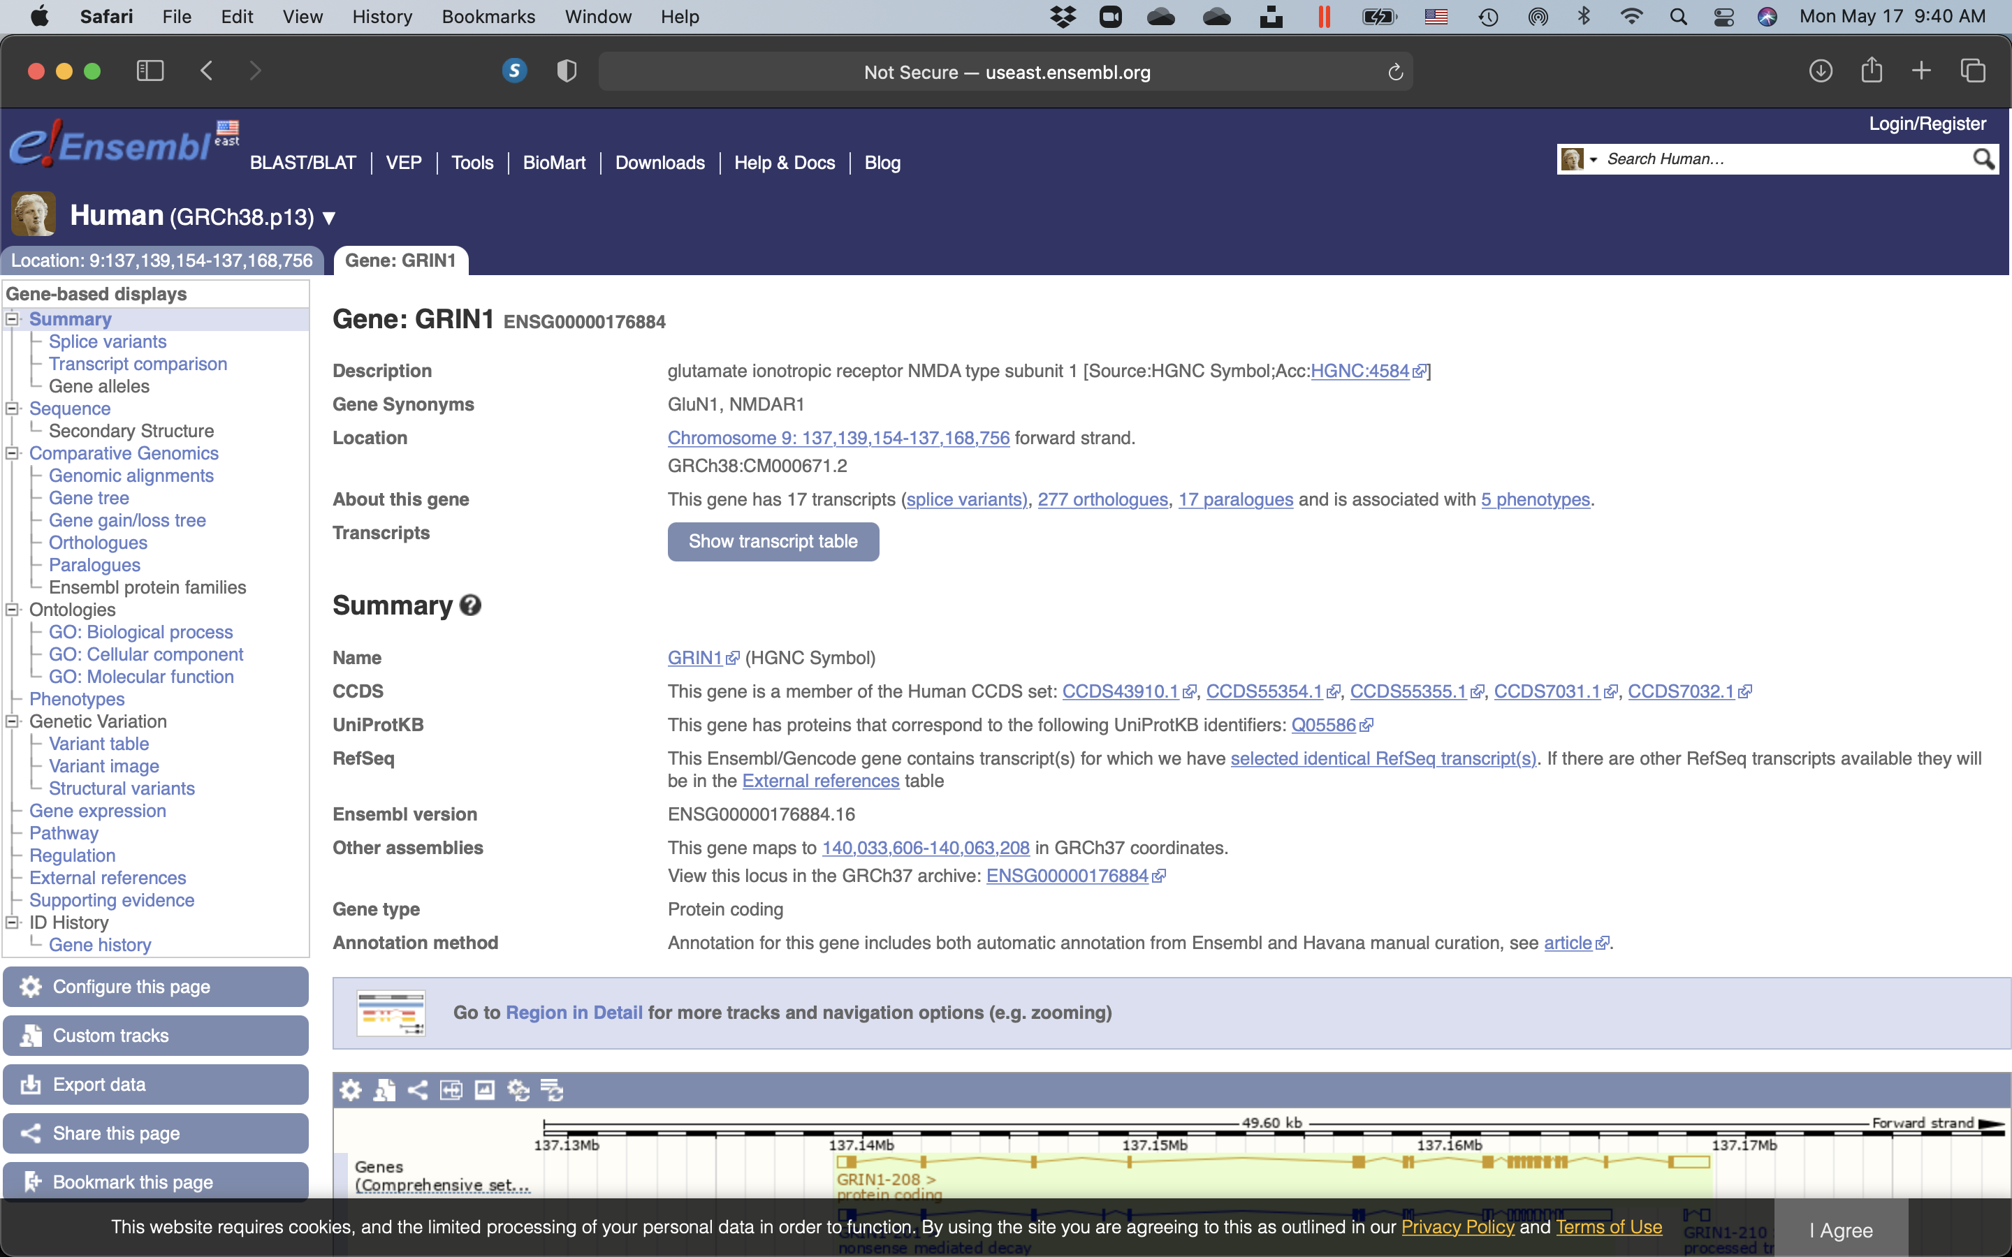The image size is (2012, 1257).
Task: Click the Region in Detail thumbnail icon
Action: (391, 1013)
